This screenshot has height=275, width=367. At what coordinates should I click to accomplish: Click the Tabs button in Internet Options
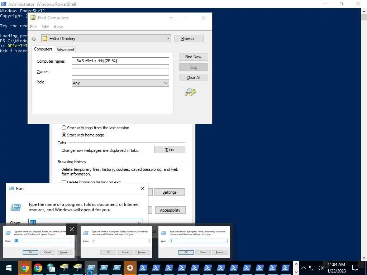pyautogui.click(x=170, y=150)
